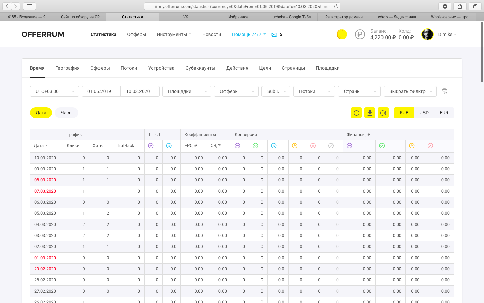Open the Устройства tab
This screenshot has height=303, width=484.
[x=161, y=68]
